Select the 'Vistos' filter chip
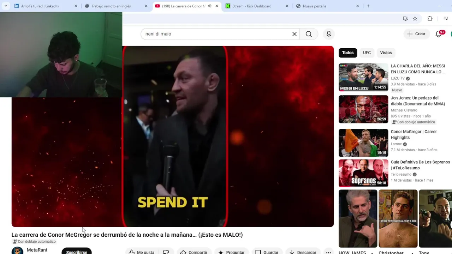Viewport: 452px width, 254px height. (386, 53)
